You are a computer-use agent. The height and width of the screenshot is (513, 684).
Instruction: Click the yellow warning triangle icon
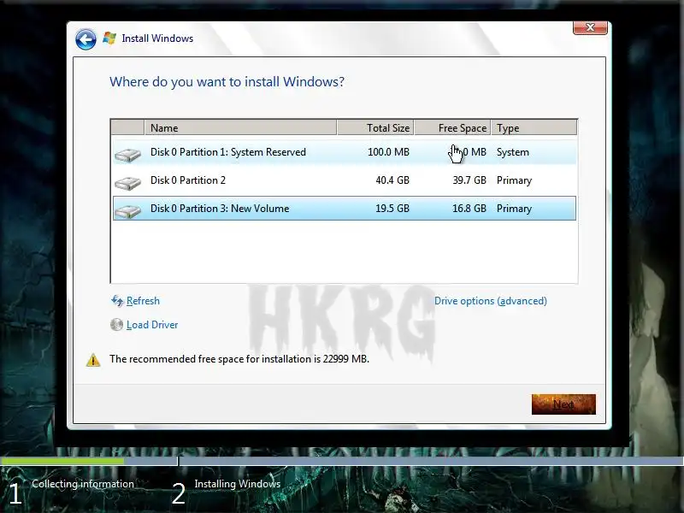point(93,360)
